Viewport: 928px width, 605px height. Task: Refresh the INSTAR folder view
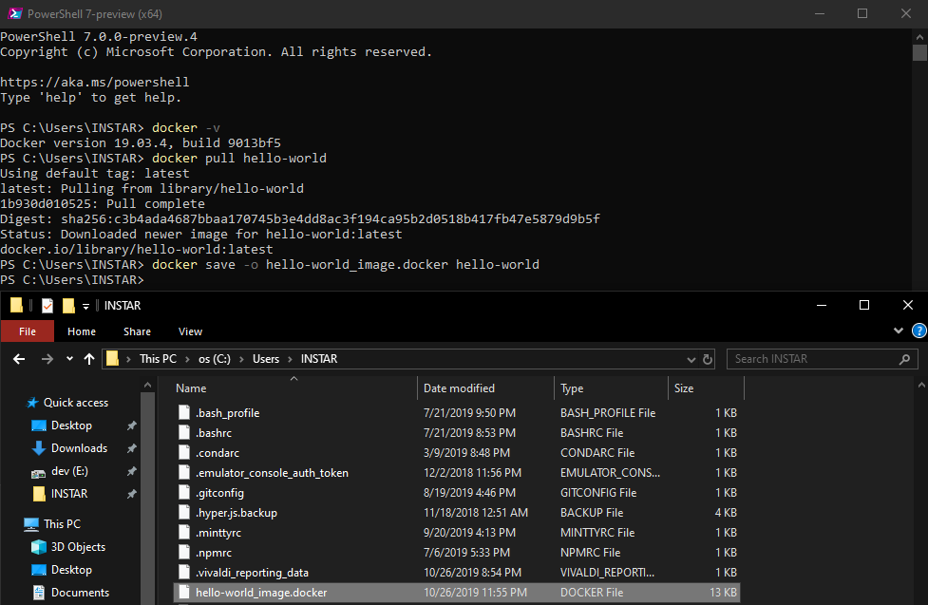click(708, 359)
